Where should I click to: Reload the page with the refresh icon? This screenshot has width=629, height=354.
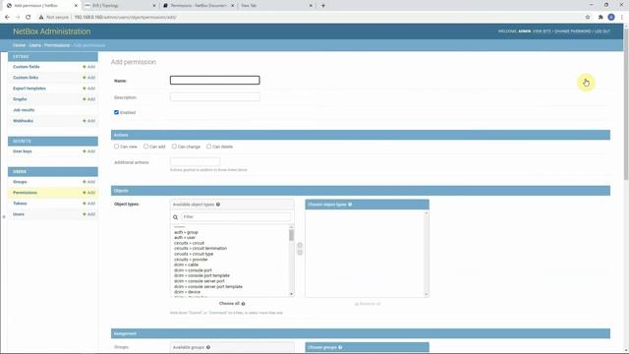click(x=29, y=18)
